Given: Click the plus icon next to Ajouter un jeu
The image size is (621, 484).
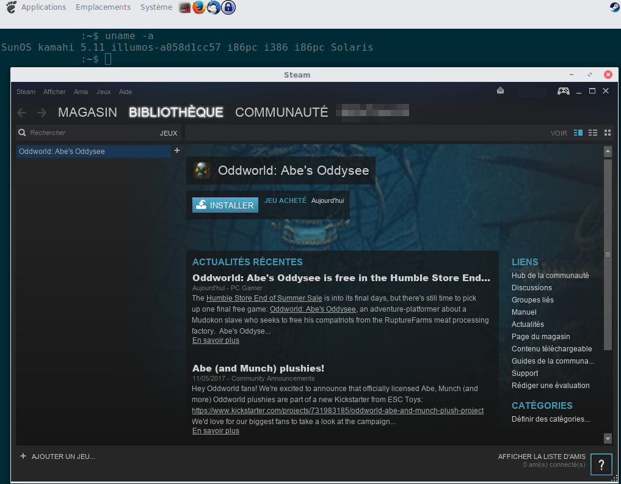Looking at the screenshot, I should click(x=23, y=456).
